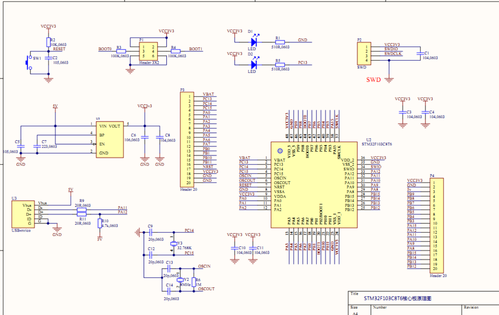Select capacitor C4 104,0603
Viewport: 499px width, 315px height.
[425, 112]
